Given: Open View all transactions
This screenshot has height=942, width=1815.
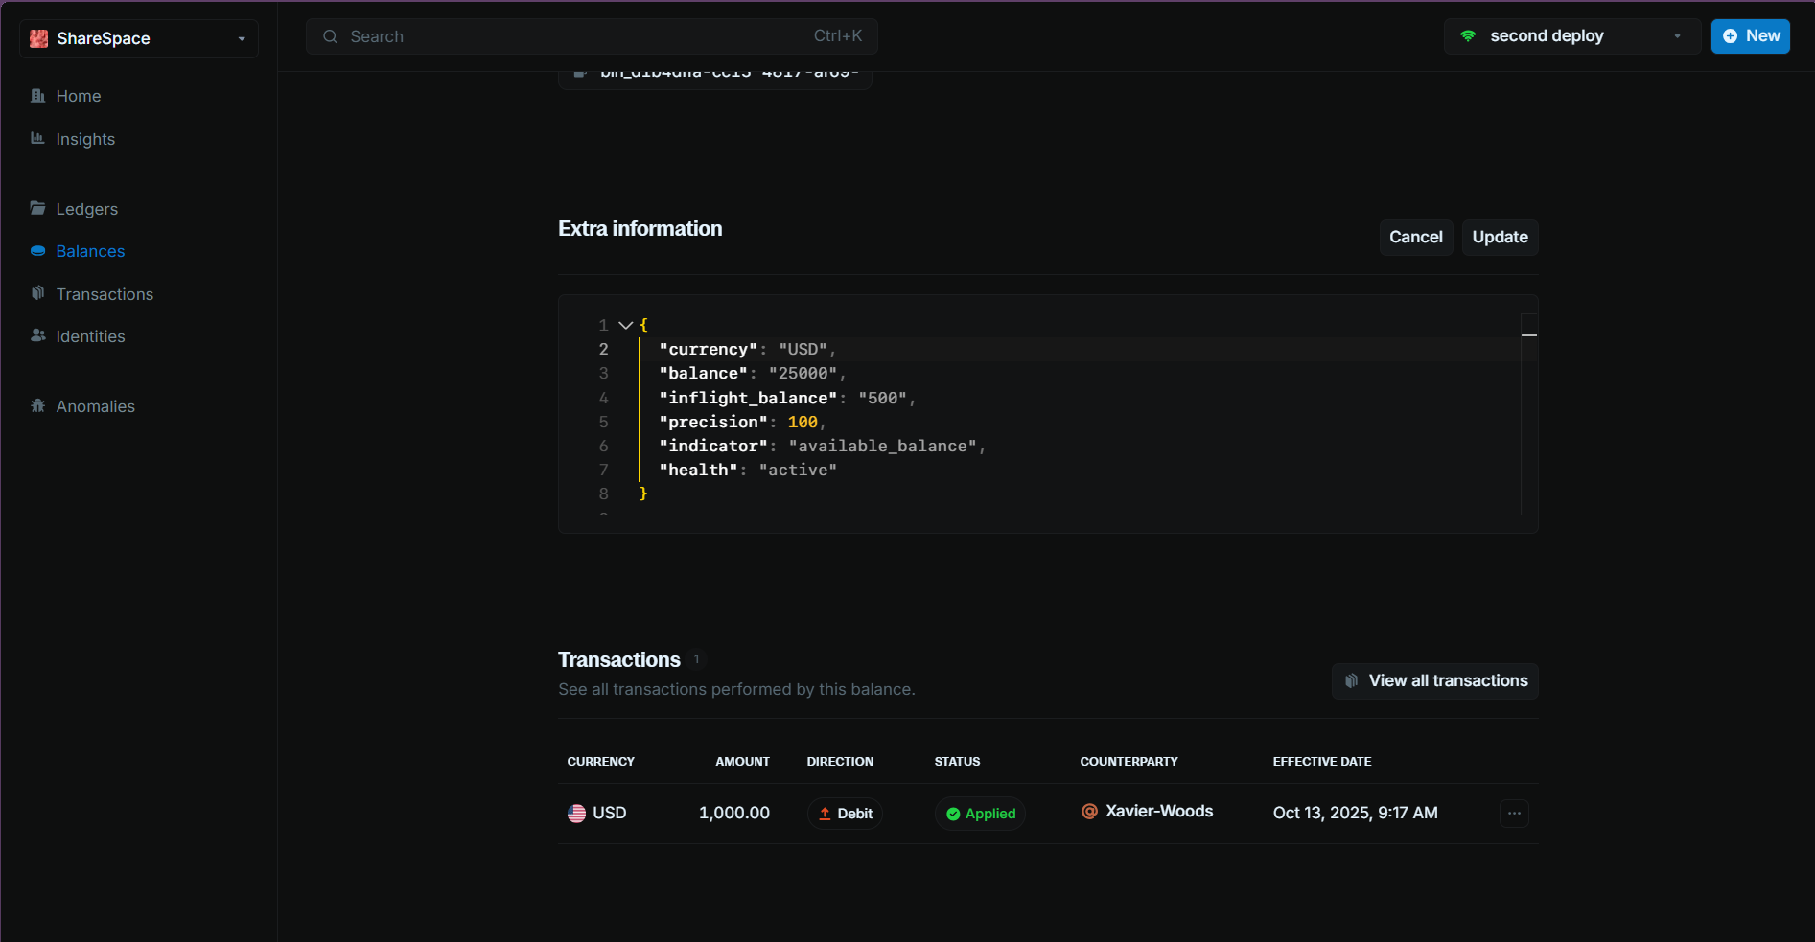Looking at the screenshot, I should [x=1434, y=680].
